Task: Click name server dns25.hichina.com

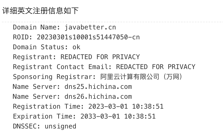Action: 98,87
